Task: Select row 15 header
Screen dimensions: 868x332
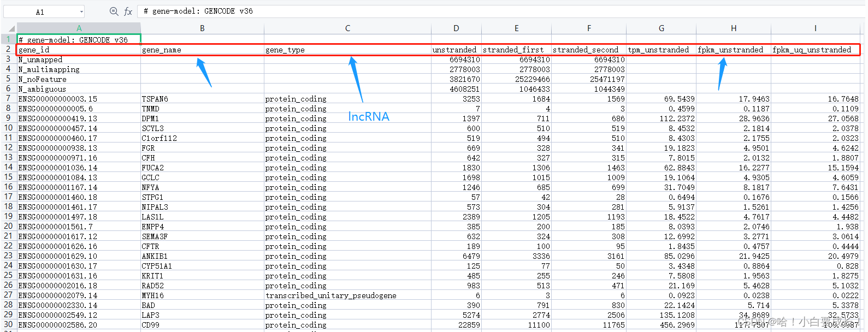Action: (x=9, y=177)
